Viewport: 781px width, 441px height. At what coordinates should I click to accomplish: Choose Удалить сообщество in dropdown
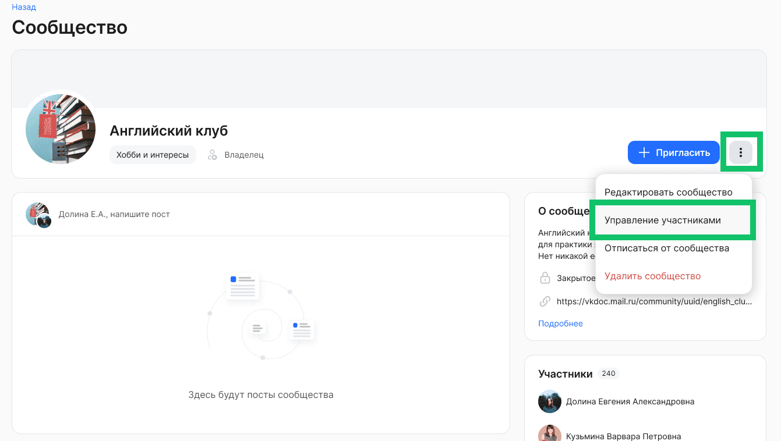652,276
